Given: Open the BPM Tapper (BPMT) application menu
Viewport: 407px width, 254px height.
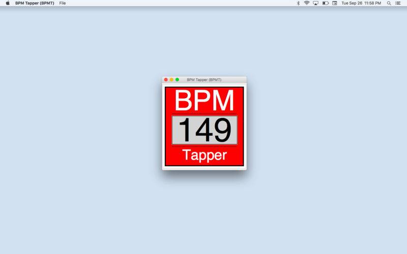Looking at the screenshot, I should tap(35, 3).
